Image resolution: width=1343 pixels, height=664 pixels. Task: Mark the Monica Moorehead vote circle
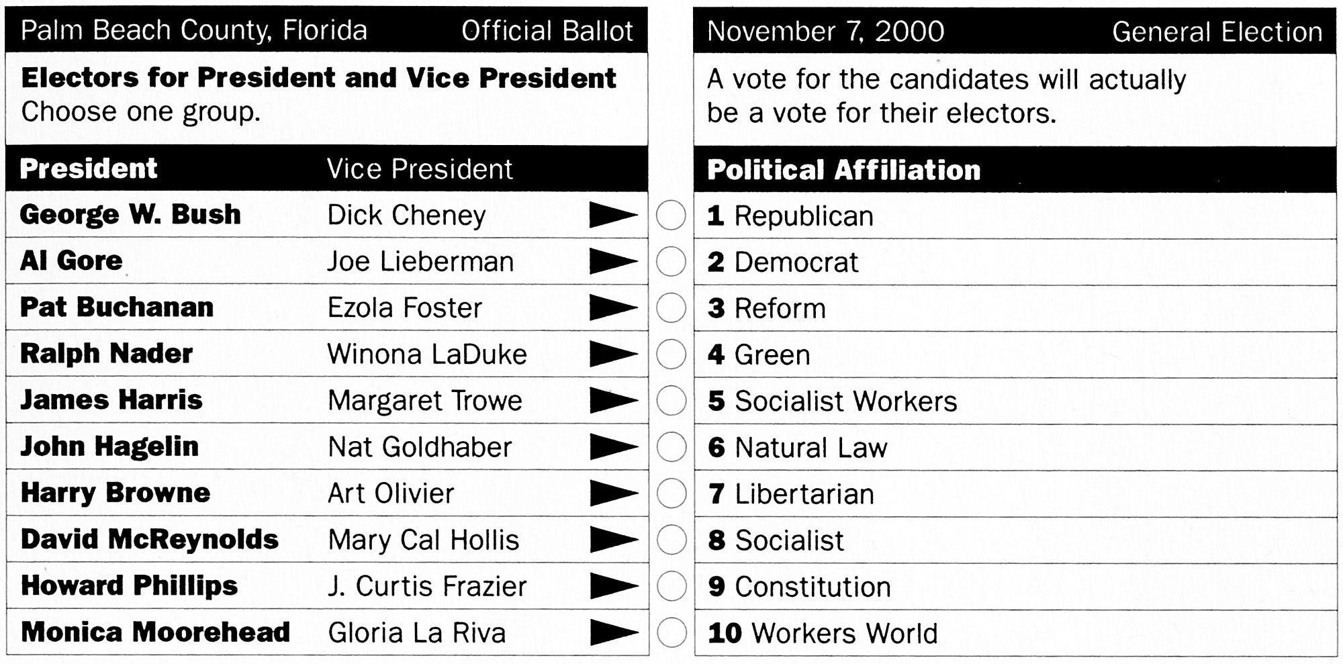(x=671, y=632)
